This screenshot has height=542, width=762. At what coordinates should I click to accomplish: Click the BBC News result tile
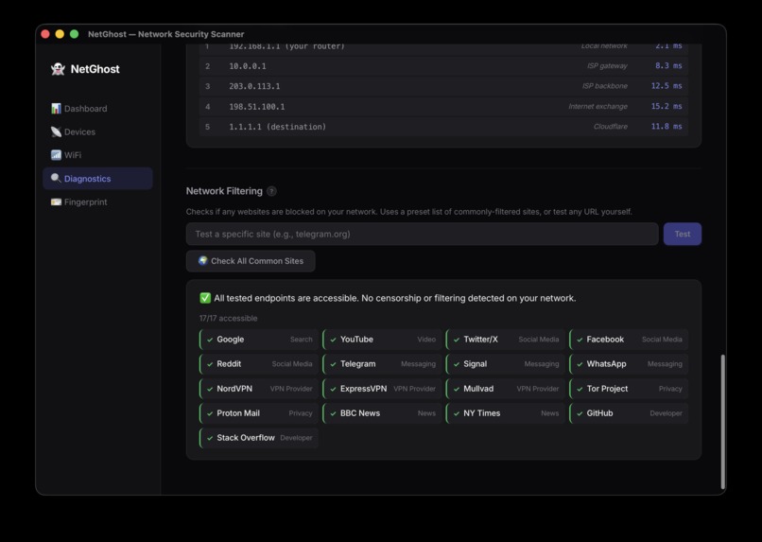pyautogui.click(x=383, y=413)
